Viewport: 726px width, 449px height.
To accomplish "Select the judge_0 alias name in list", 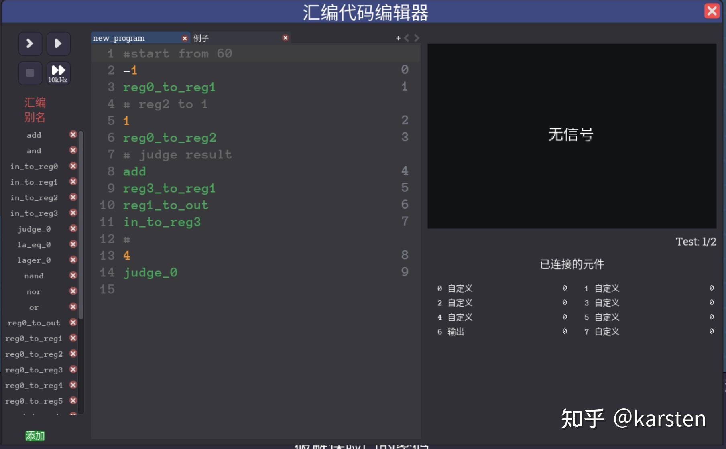I will [34, 229].
